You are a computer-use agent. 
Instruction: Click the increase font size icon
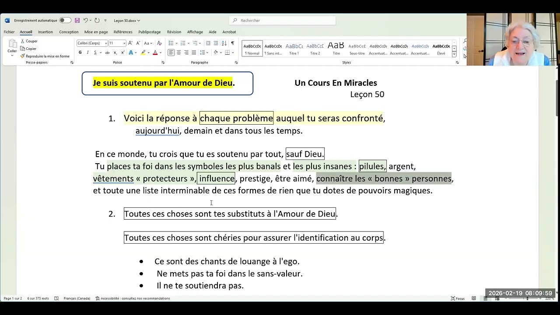coord(130,43)
